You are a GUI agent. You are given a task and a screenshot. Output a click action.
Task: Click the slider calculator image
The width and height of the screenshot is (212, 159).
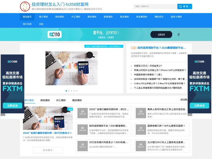click(x=71, y=68)
